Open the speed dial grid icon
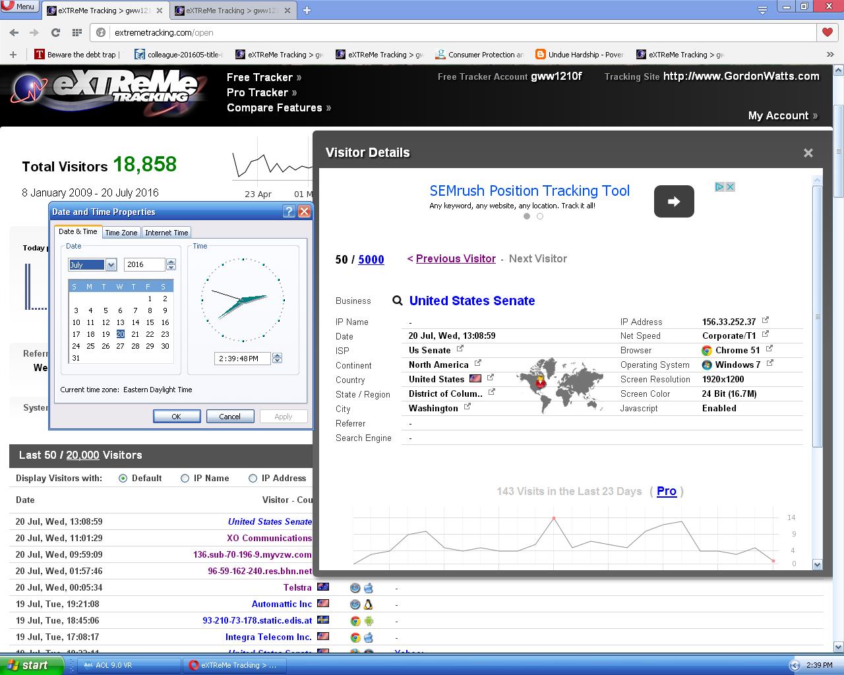 tap(77, 32)
